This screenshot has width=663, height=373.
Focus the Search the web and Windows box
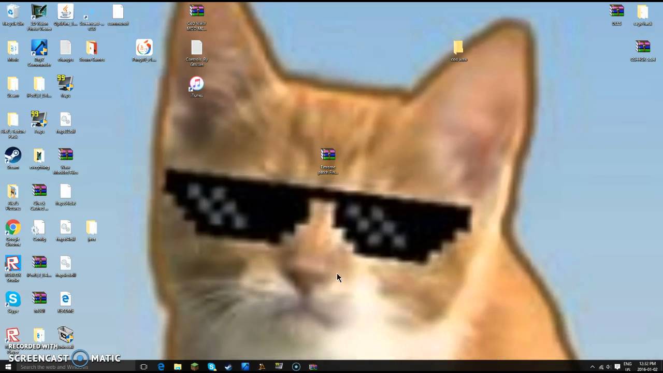tap(76, 367)
